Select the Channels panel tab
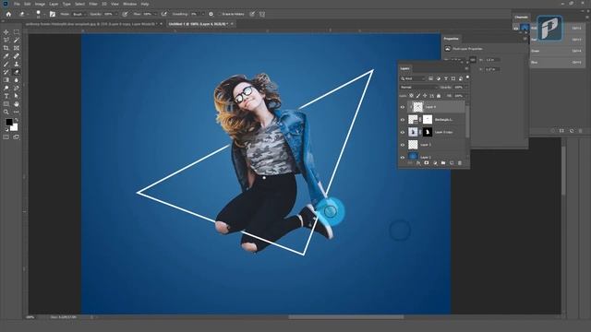The image size is (591, 332). (521, 17)
